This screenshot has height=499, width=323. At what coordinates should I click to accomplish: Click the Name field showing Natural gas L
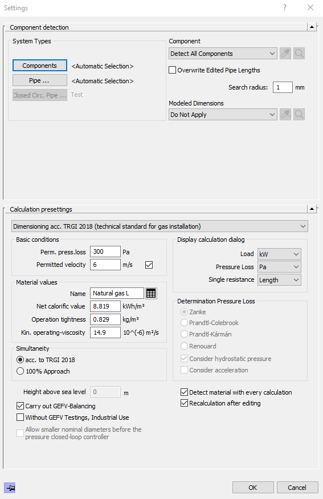pyautogui.click(x=117, y=294)
